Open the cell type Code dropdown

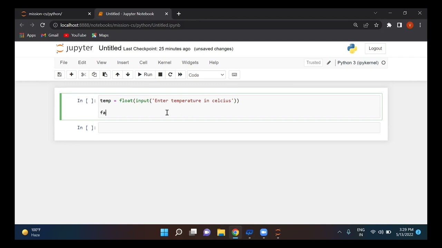206,75
